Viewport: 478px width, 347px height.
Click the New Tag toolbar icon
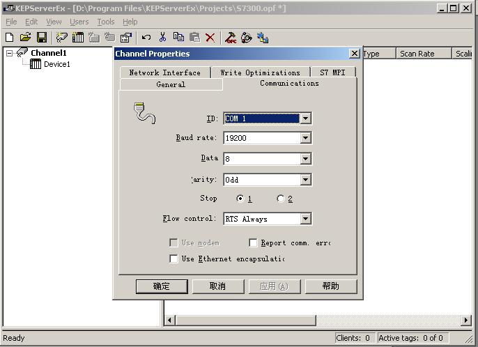(x=110, y=38)
